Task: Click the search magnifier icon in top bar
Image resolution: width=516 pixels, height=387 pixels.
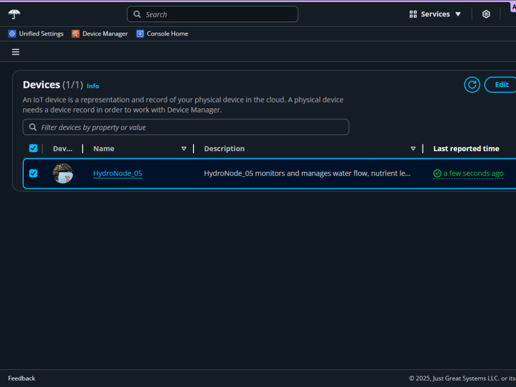Action: click(137, 14)
